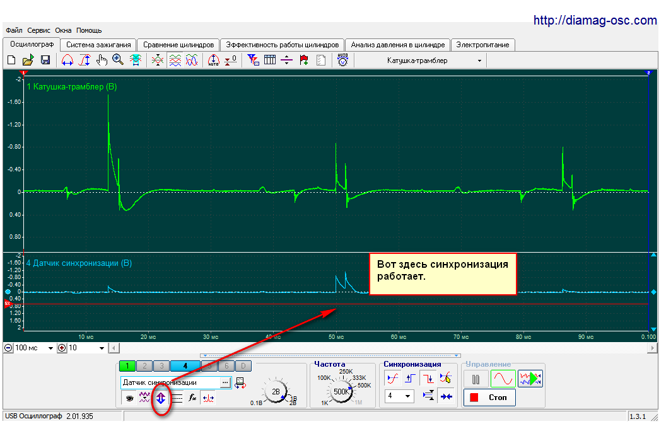The image size is (666, 424).
Task: Toggle the red-blue signal invert icon
Action: (208, 398)
